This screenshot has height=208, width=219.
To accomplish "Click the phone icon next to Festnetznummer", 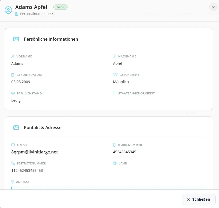I will (13, 163).
